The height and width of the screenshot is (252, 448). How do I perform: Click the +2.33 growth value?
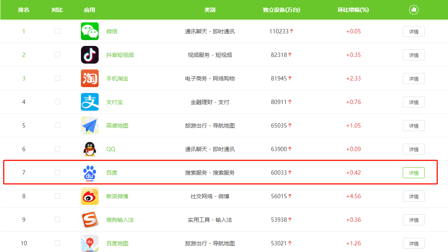(x=353, y=79)
